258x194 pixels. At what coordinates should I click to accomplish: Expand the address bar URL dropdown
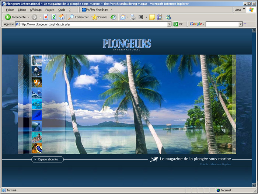(x=170, y=24)
